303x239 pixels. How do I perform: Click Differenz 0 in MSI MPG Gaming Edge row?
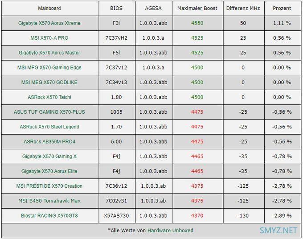[x=243, y=67]
